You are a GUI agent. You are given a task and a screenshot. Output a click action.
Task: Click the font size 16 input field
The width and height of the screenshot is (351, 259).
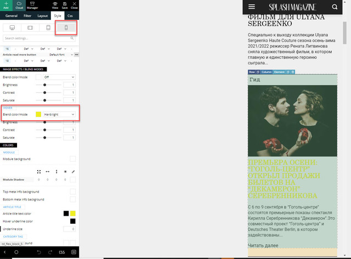[7, 49]
